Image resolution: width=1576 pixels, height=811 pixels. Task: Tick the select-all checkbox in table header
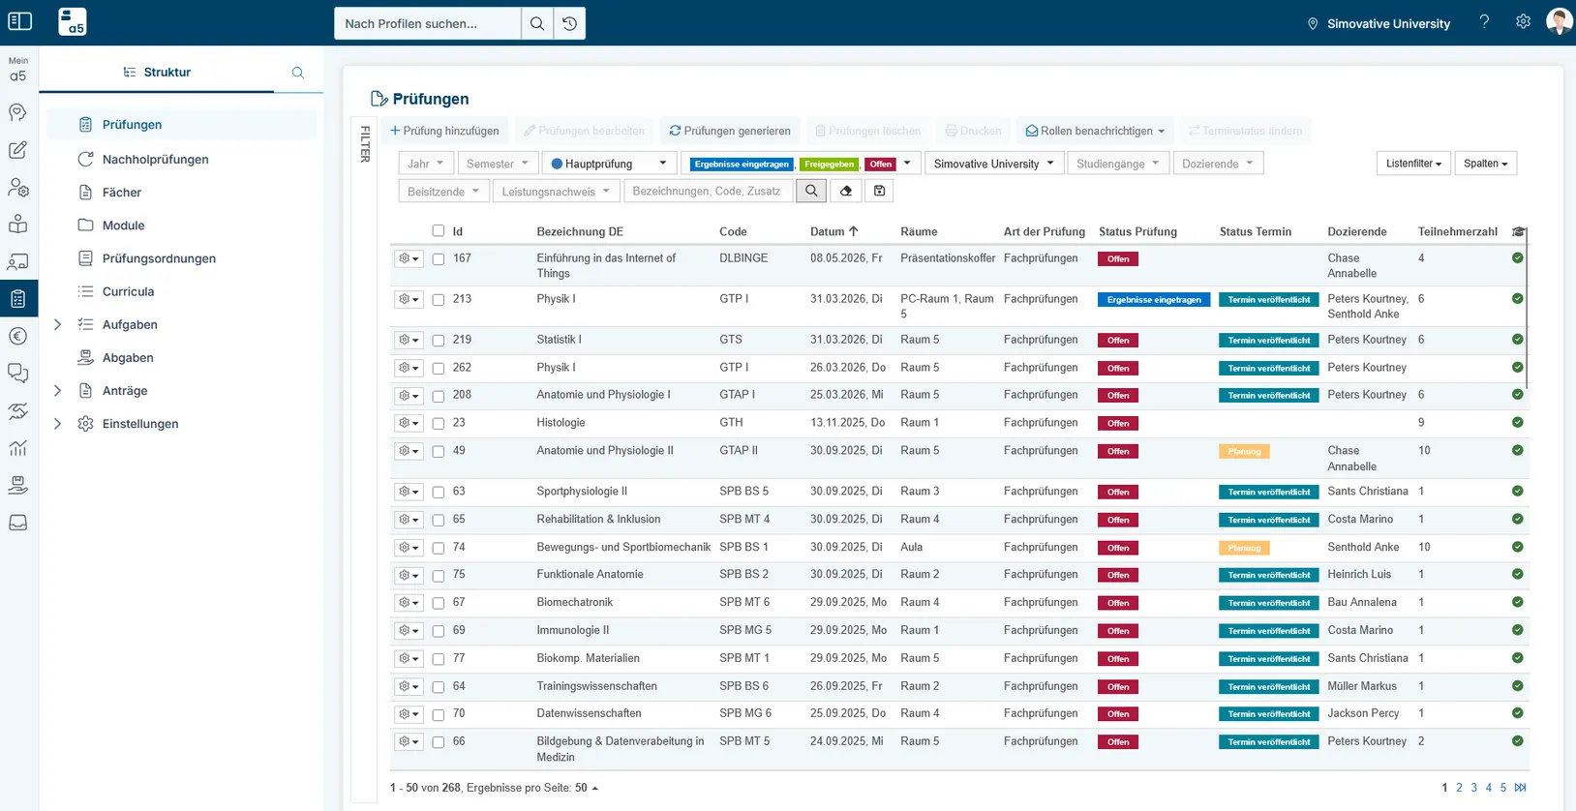(439, 231)
